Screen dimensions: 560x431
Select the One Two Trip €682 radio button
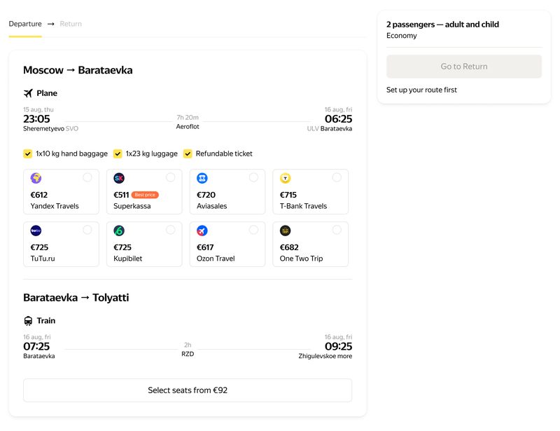pos(337,230)
